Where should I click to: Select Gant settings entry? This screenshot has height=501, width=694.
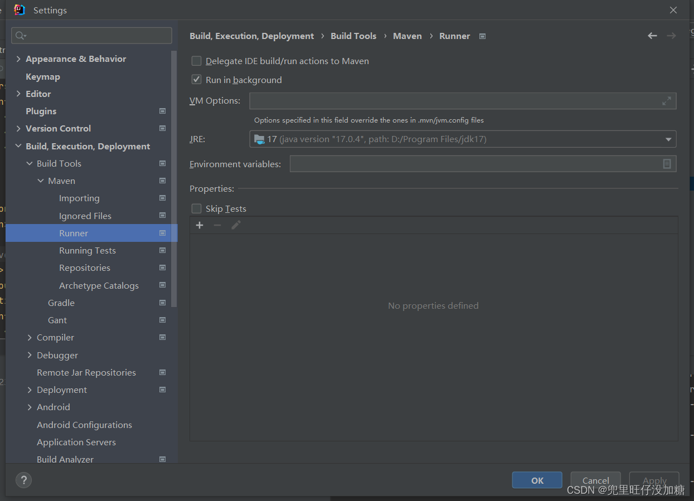[x=57, y=320]
